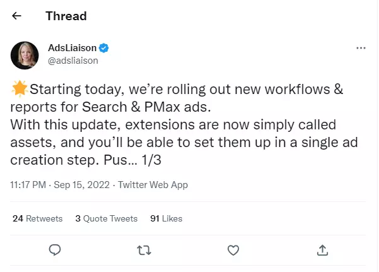Open the three-dot more options menu

point(361,48)
